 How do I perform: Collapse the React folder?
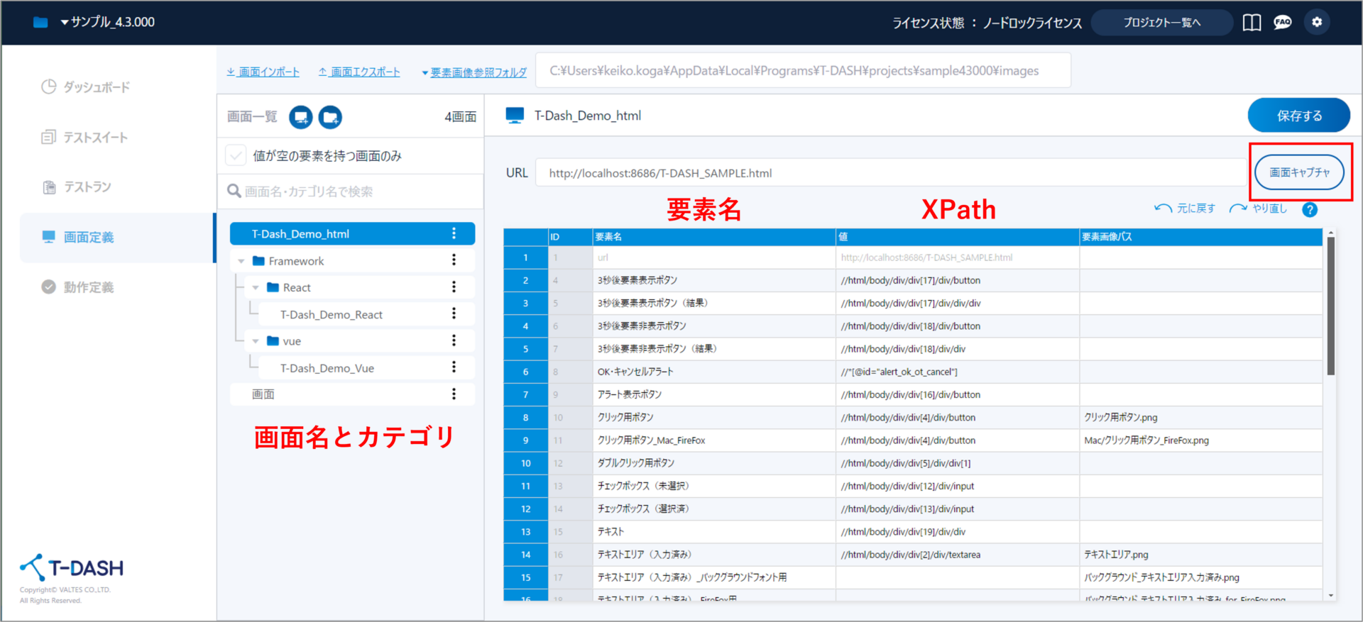tap(256, 287)
